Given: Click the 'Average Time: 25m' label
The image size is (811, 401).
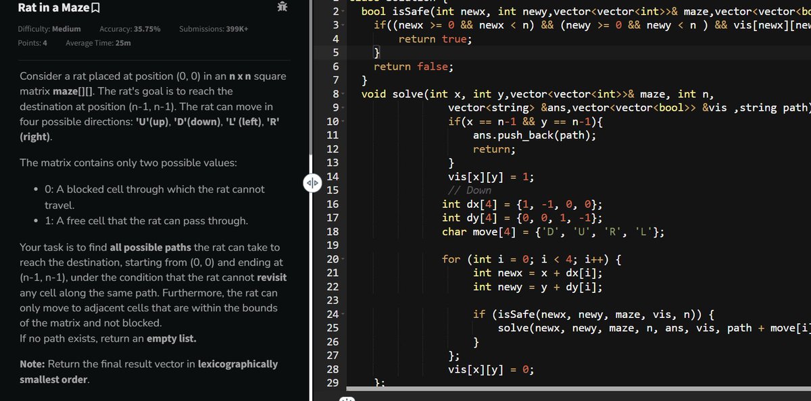Looking at the screenshot, I should 99,43.
